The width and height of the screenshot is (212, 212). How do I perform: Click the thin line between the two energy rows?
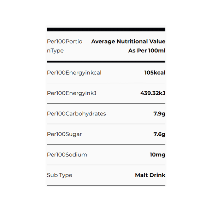click(106, 83)
